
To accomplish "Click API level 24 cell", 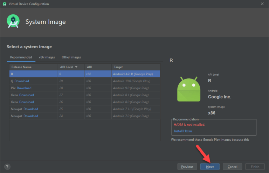I will click(71, 116).
